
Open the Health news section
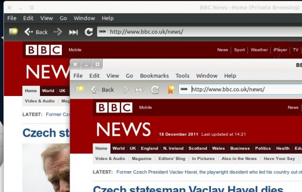point(283,148)
